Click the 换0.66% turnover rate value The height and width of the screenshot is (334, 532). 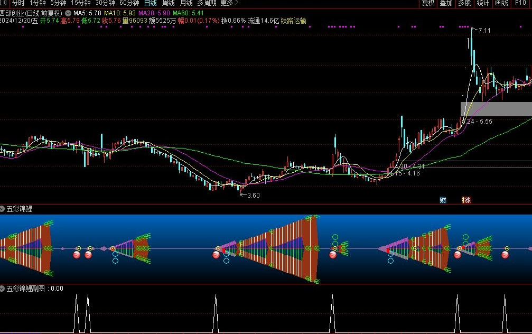click(x=234, y=21)
